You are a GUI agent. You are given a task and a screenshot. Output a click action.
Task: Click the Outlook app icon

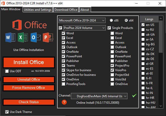[x=35, y=37]
